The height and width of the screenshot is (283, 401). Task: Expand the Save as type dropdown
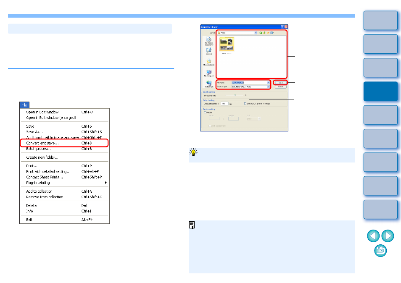(x=268, y=87)
